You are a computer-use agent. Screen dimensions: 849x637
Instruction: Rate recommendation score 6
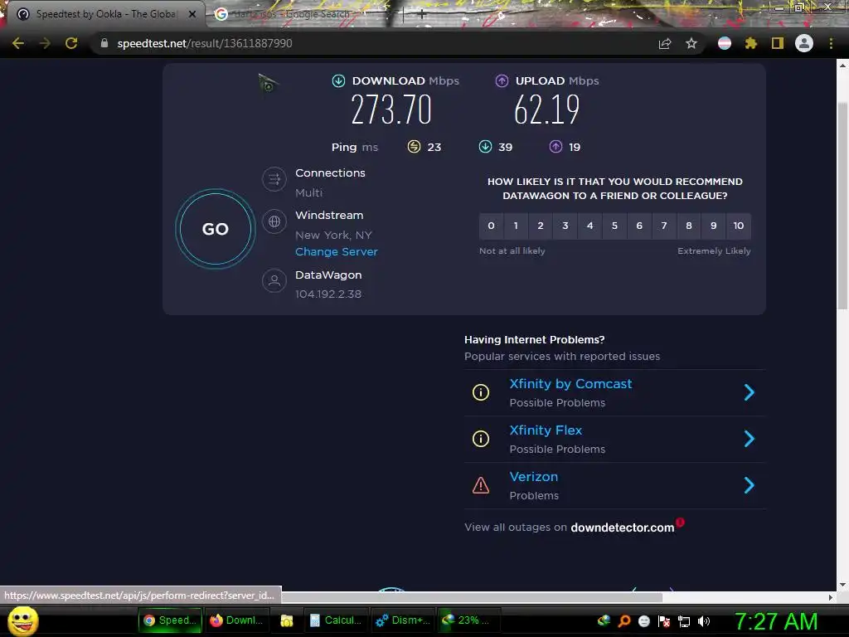(x=639, y=226)
